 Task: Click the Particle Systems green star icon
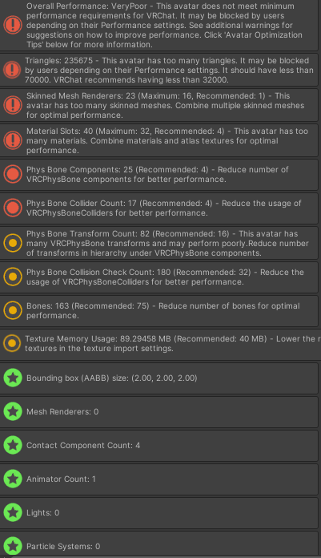coord(13,546)
